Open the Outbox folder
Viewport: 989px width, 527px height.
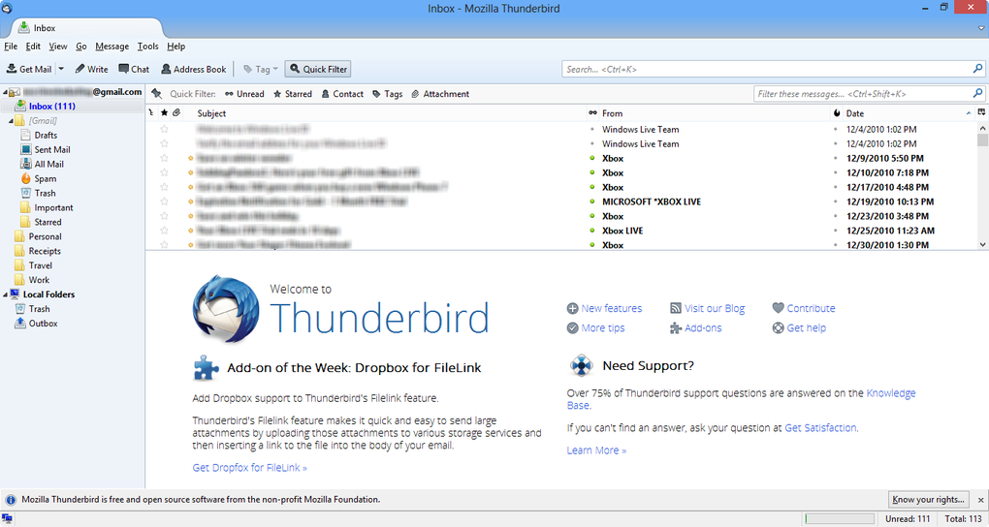pyautogui.click(x=43, y=324)
